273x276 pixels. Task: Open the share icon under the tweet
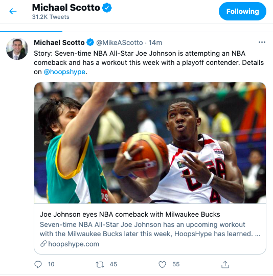coord(225,264)
